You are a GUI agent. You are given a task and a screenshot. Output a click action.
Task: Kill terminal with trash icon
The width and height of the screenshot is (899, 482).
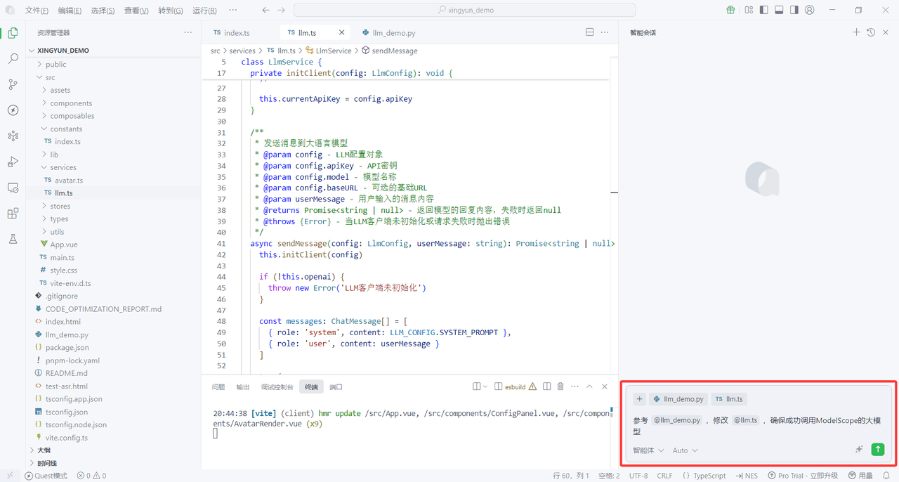(560, 386)
